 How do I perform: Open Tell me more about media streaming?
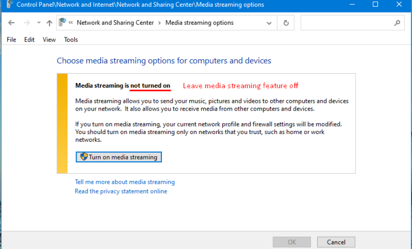click(125, 182)
